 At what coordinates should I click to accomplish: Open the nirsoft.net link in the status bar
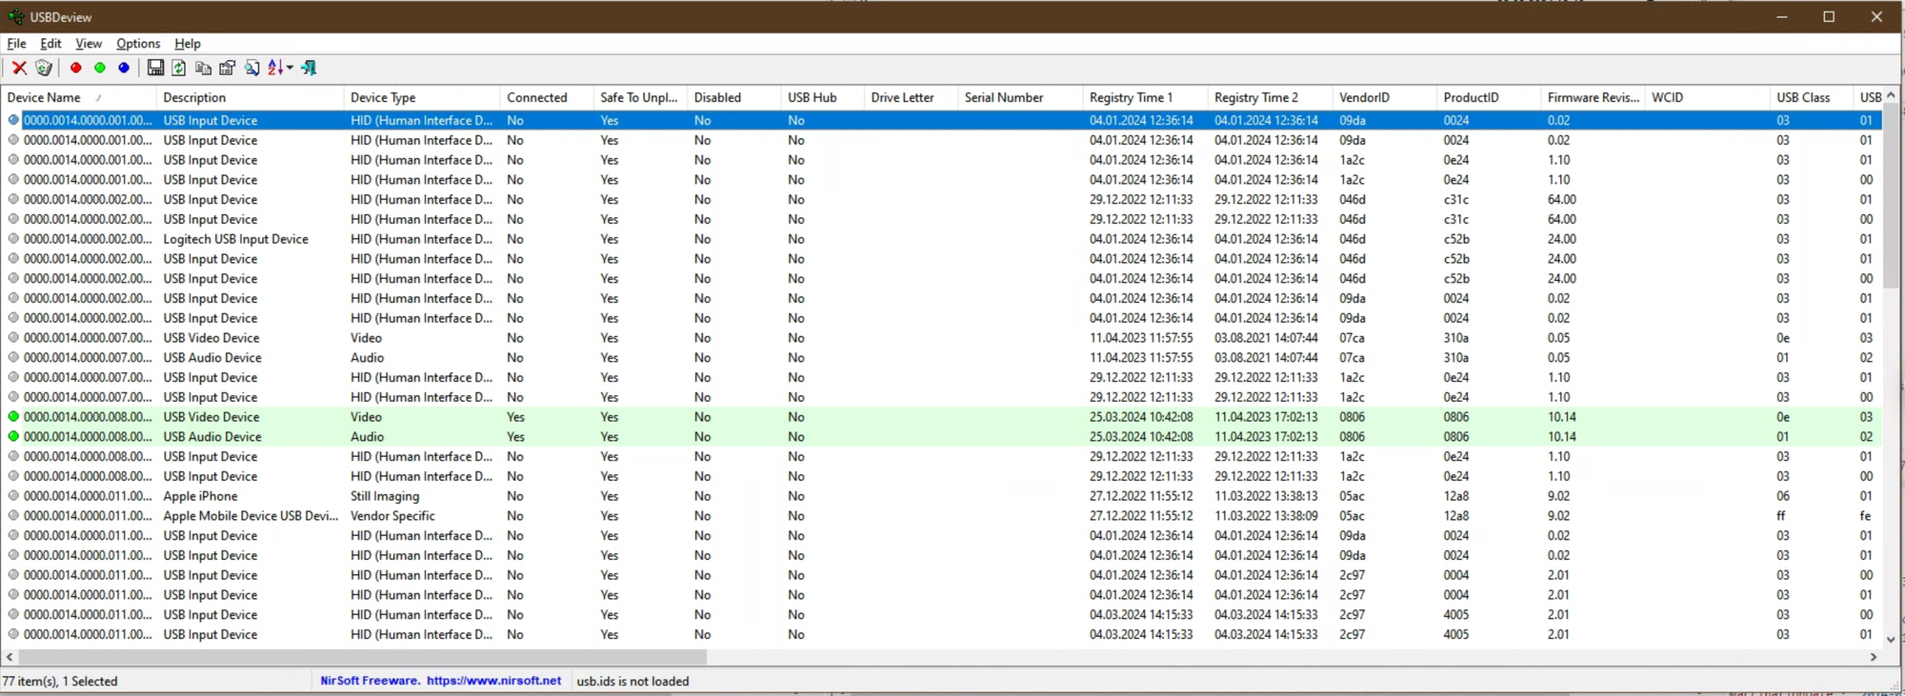[x=493, y=681]
